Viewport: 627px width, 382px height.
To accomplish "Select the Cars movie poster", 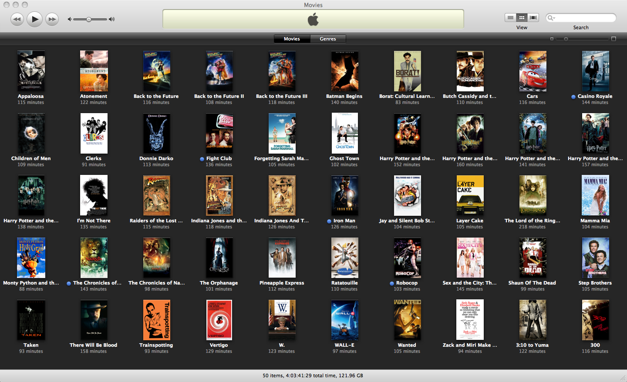I will (x=533, y=71).
